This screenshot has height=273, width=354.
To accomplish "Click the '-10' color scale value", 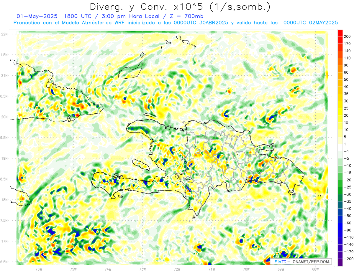I will coord(348,166).
